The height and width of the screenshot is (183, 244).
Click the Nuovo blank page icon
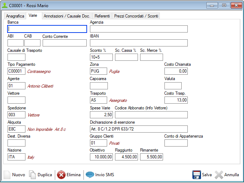[7, 175]
